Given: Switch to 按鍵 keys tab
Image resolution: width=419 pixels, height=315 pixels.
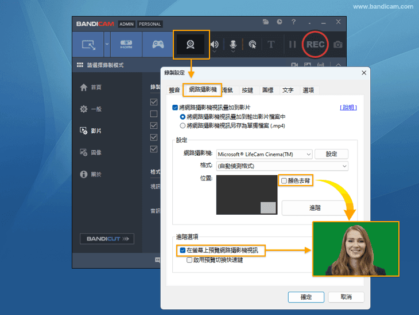Looking at the screenshot, I should tap(247, 90).
